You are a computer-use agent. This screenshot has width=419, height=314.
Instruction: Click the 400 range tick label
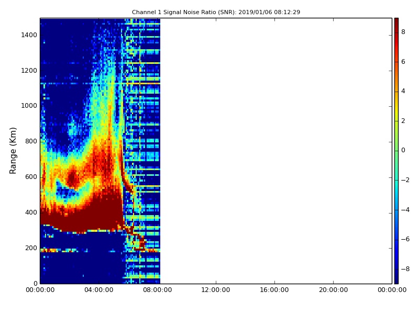pyautogui.click(x=31, y=212)
